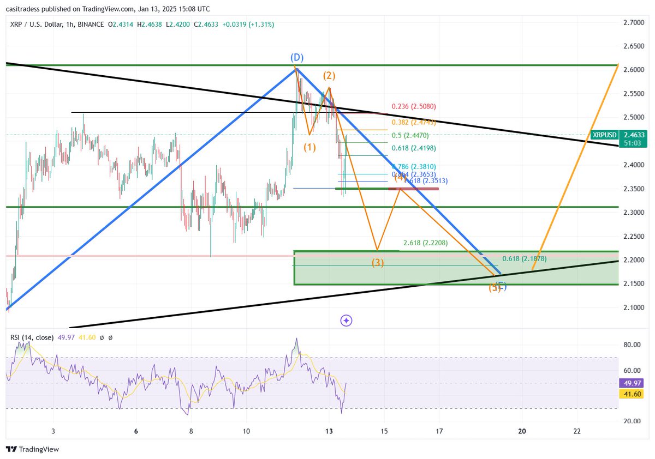Click the RSI legend value 49.97
Screen dimensions: 655x459
click(x=65, y=338)
